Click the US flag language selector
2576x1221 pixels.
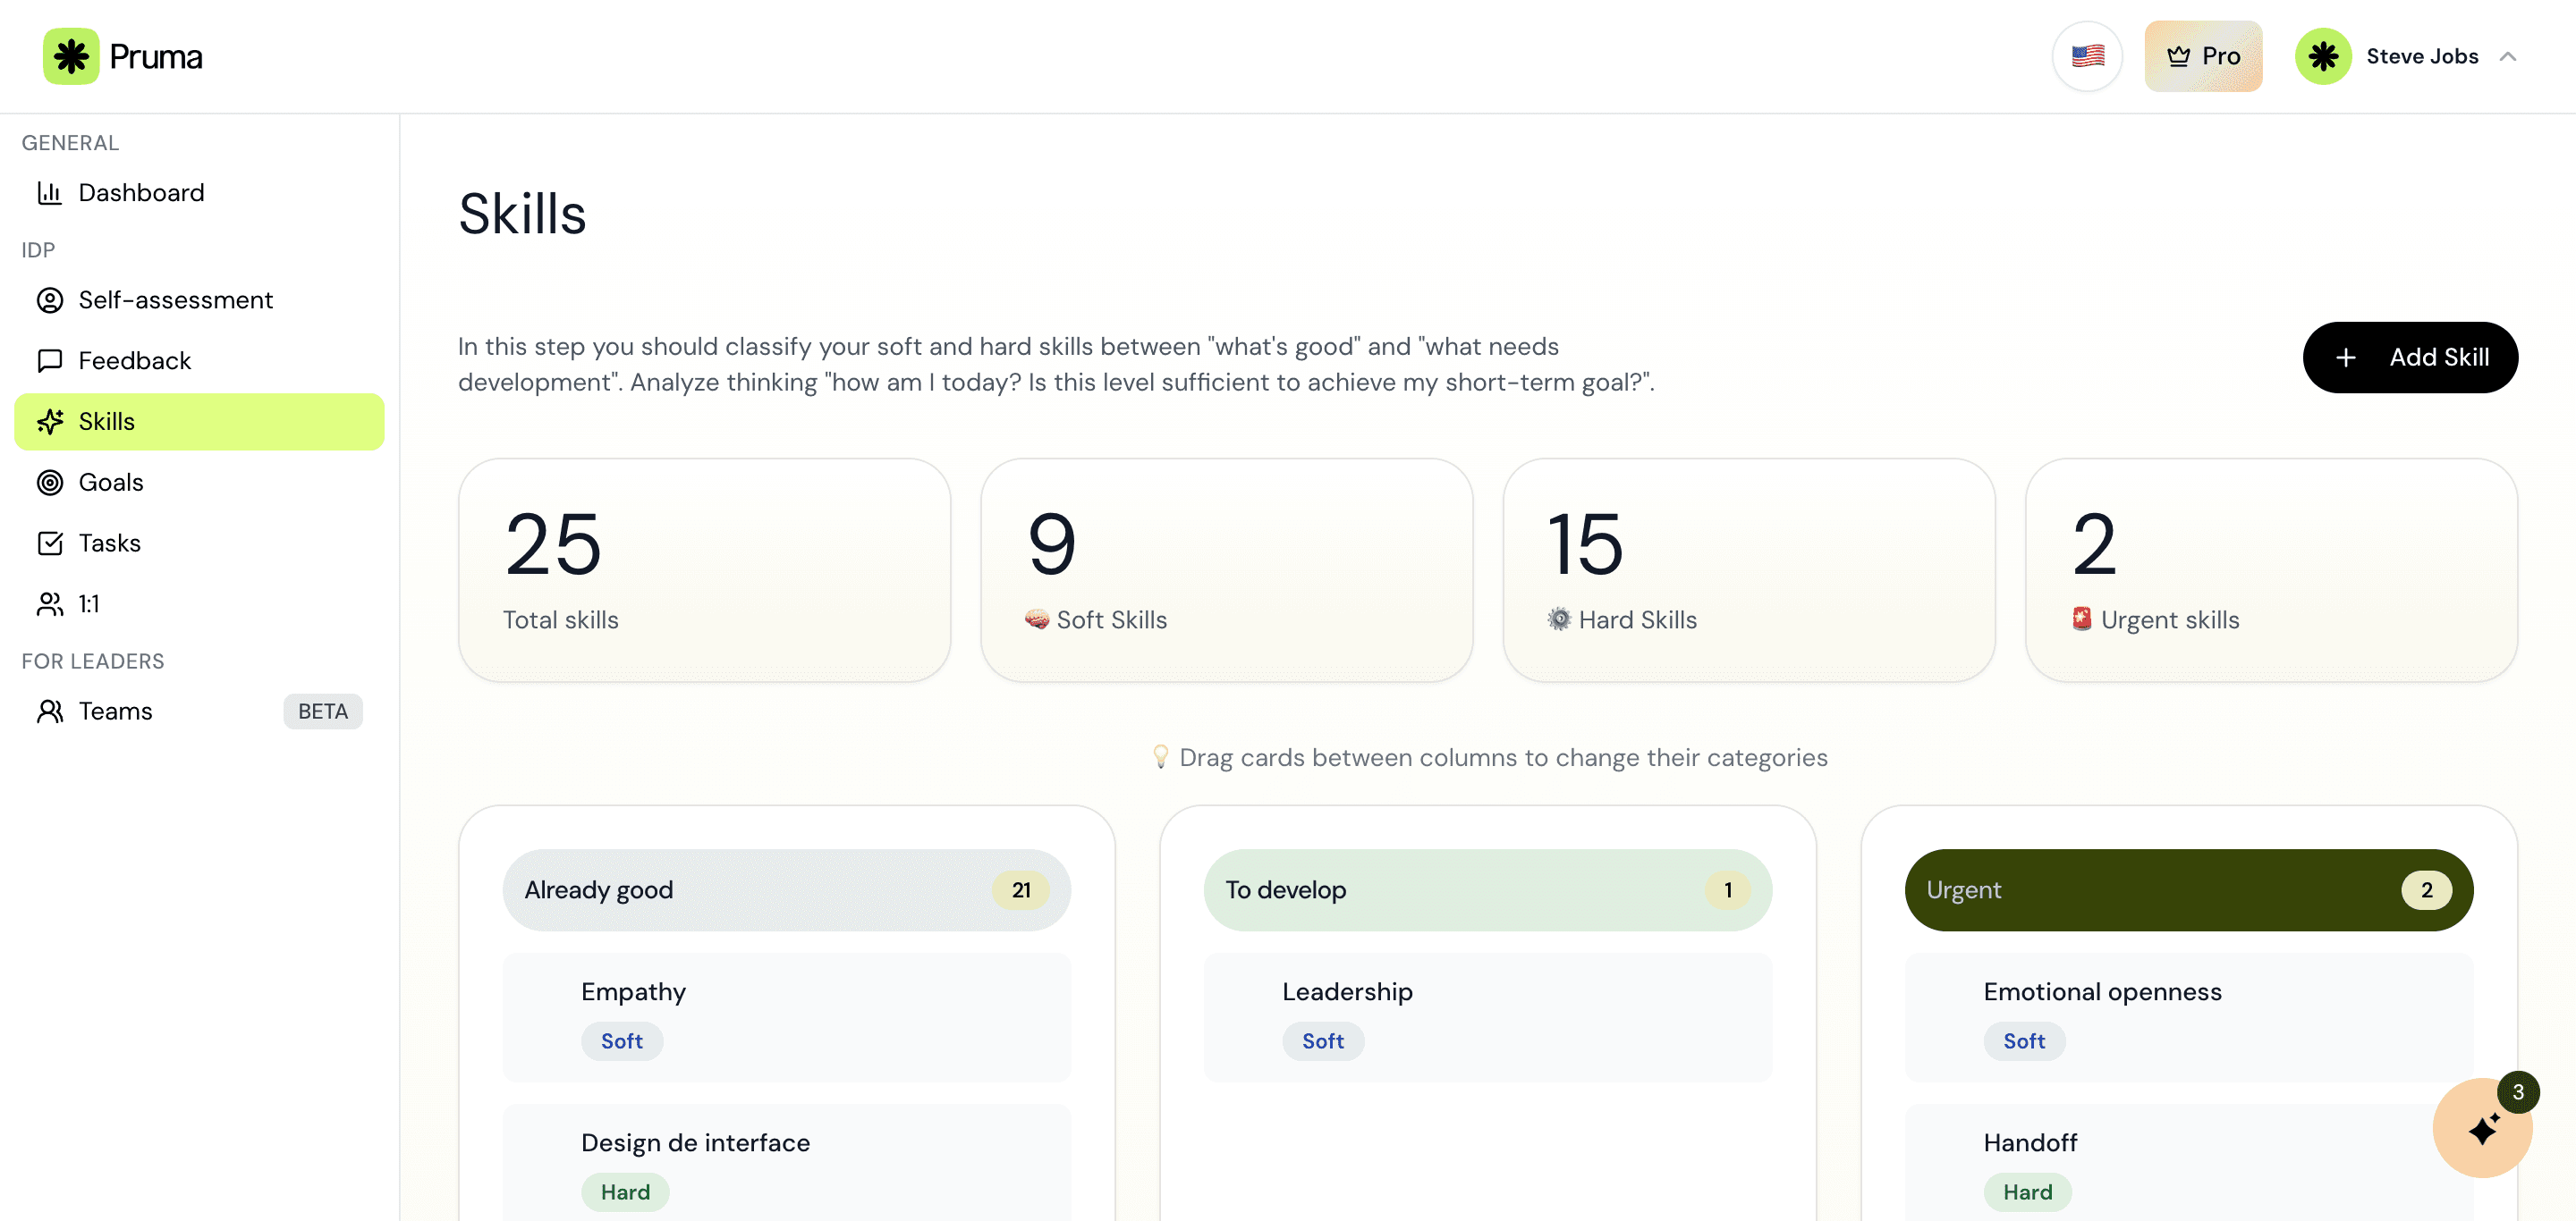coord(2087,56)
